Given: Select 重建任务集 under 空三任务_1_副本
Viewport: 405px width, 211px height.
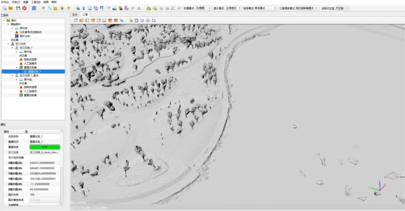Looking at the screenshot, I should click(30, 95).
